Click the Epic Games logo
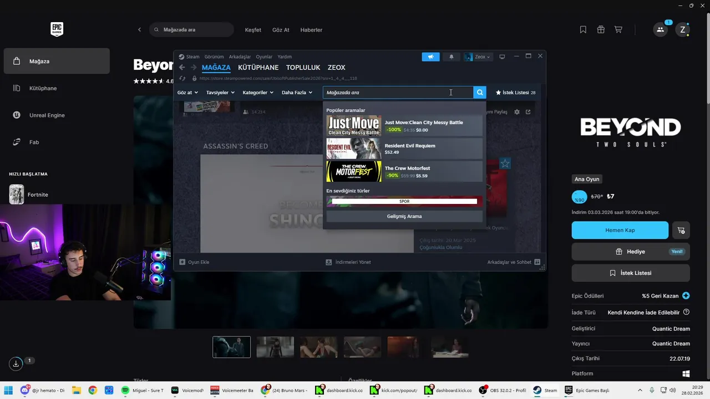Viewport: 710px width, 399px height. (x=57, y=29)
